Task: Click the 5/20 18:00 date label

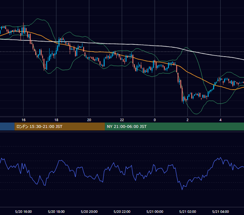Action: coord(56,211)
